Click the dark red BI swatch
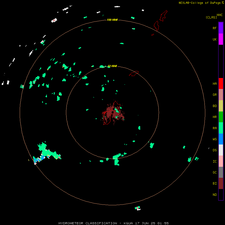This screenshot has width=225, height=225. (x=221, y=183)
